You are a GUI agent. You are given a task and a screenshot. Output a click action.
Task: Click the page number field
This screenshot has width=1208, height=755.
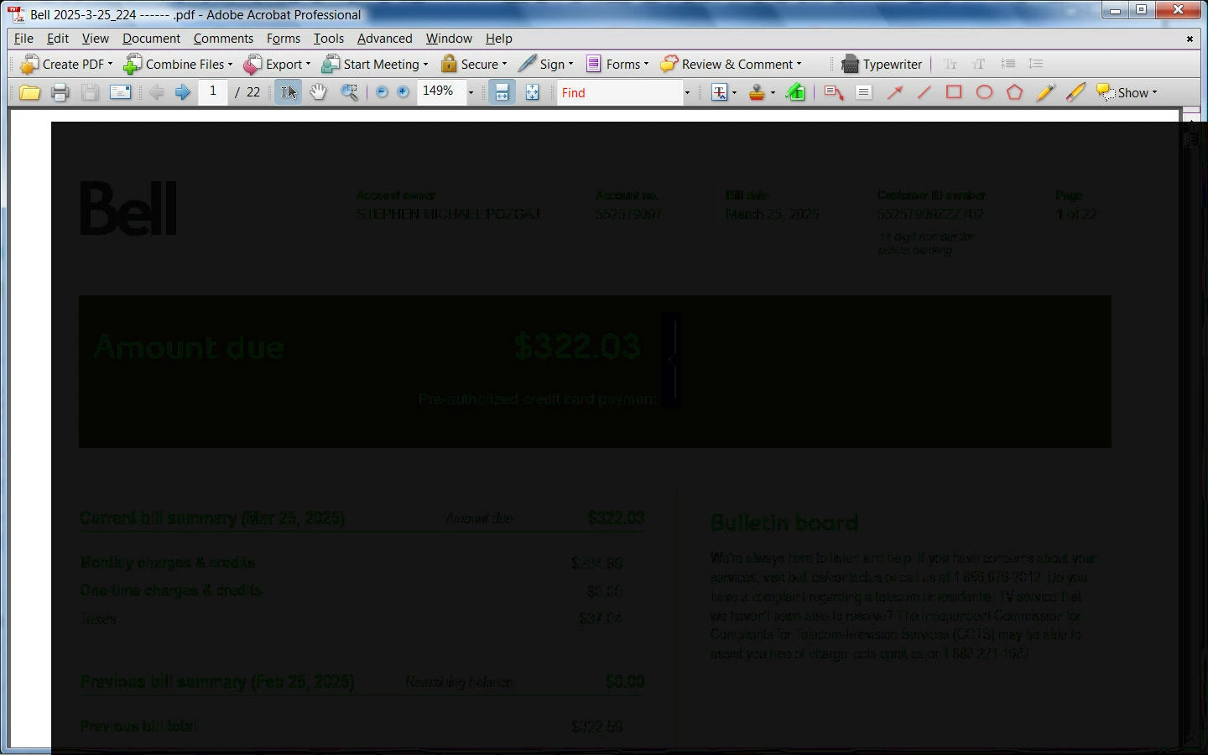coord(213,91)
